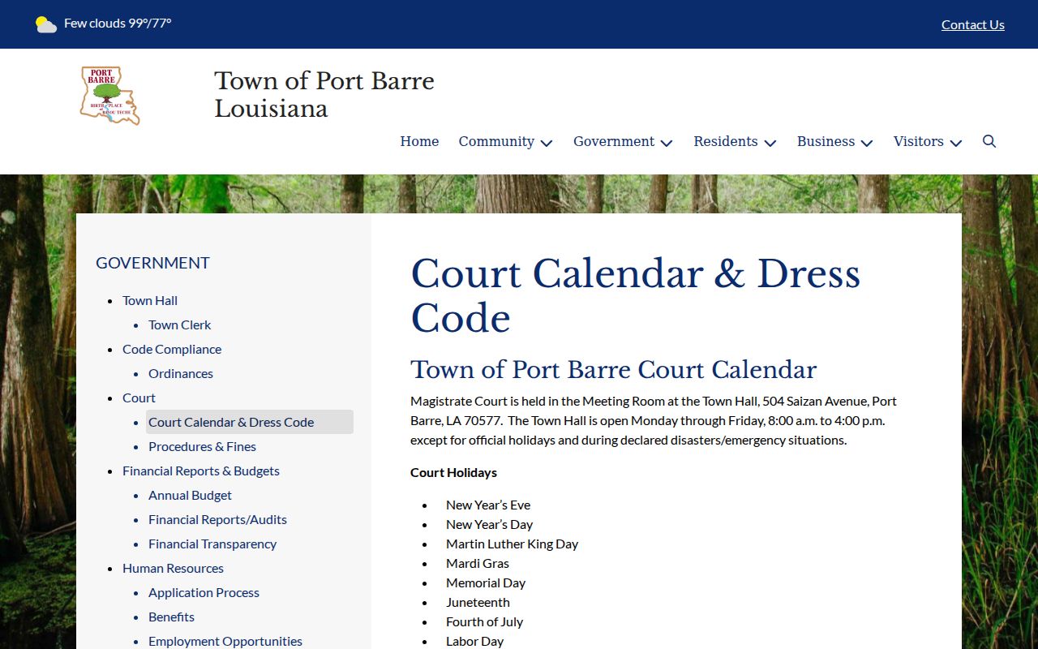Image resolution: width=1038 pixels, height=649 pixels.
Task: Click the Town of Port Barre Louisiana title
Action: [324, 94]
